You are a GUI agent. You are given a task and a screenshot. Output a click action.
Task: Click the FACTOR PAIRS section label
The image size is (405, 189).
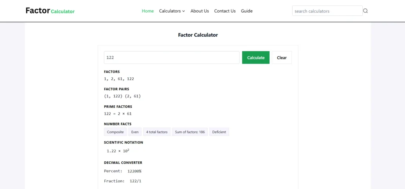pos(117,89)
